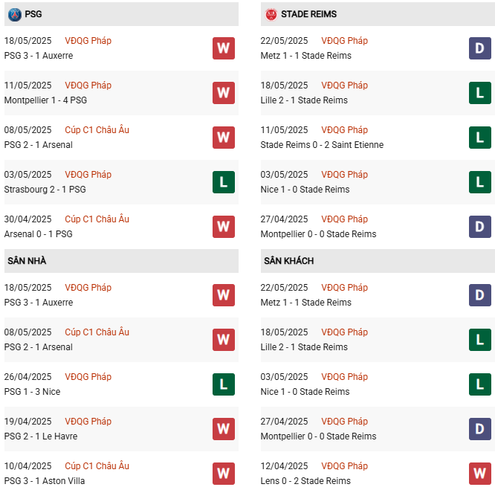The height and width of the screenshot is (490, 495).
Task: Click the STADE REIMS team name header
Action: click(308, 14)
